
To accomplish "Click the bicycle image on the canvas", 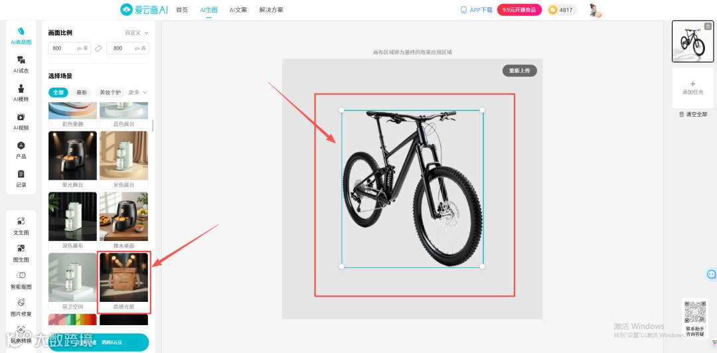I will (412, 188).
